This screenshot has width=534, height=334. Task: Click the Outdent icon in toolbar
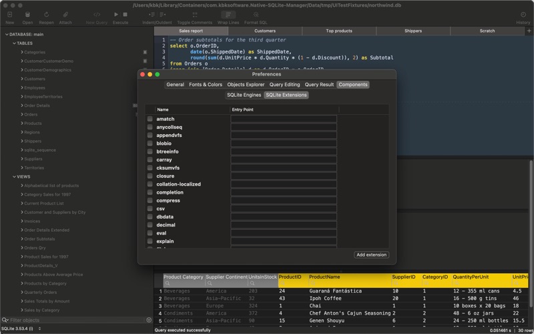tap(163, 14)
